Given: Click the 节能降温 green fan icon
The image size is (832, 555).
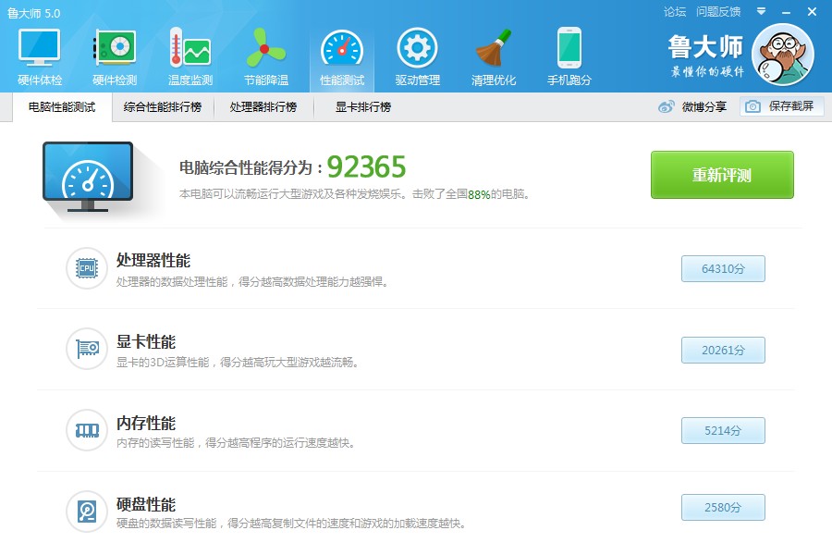Looking at the screenshot, I should click(x=265, y=48).
